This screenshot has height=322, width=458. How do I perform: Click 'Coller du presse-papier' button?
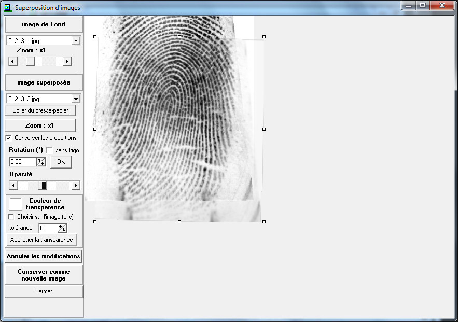click(x=40, y=110)
